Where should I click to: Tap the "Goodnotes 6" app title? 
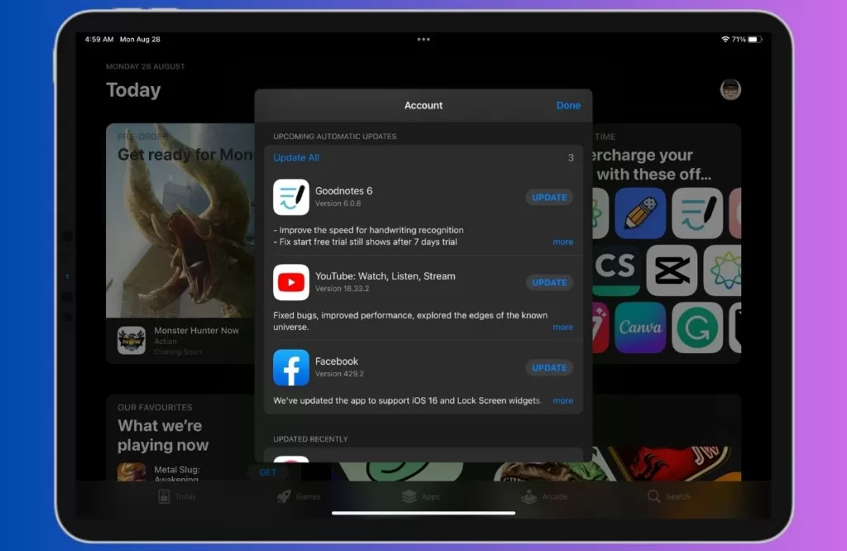pos(343,190)
